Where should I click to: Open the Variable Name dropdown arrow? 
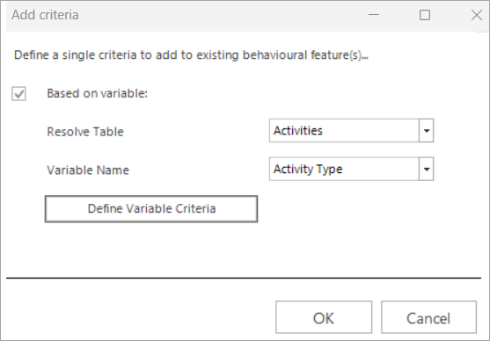coord(427,169)
